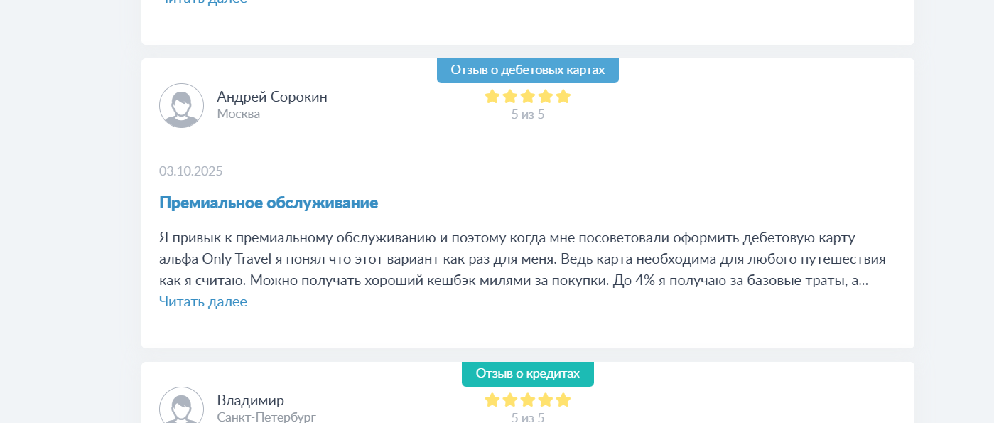Click second star in Андрей Сорокин's rating
The height and width of the screenshot is (423, 994).
(510, 97)
